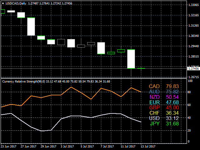This screenshot has height=150, width=200.
Task: Click the EUR currency label
Action: click(x=154, y=102)
